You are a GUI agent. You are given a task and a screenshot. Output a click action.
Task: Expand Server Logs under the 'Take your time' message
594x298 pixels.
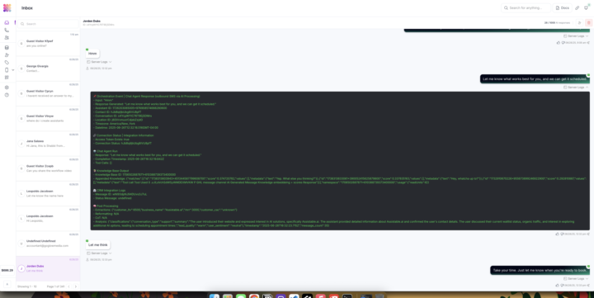(576, 279)
